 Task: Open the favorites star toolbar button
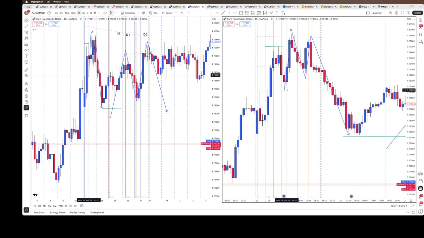point(26,210)
